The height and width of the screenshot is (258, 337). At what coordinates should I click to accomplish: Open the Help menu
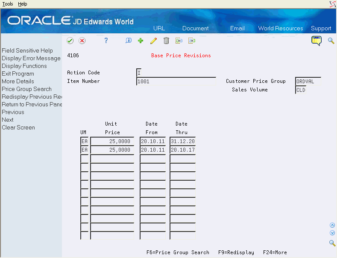coord(23,4)
